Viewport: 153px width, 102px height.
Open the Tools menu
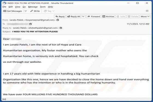[x=43, y=7]
